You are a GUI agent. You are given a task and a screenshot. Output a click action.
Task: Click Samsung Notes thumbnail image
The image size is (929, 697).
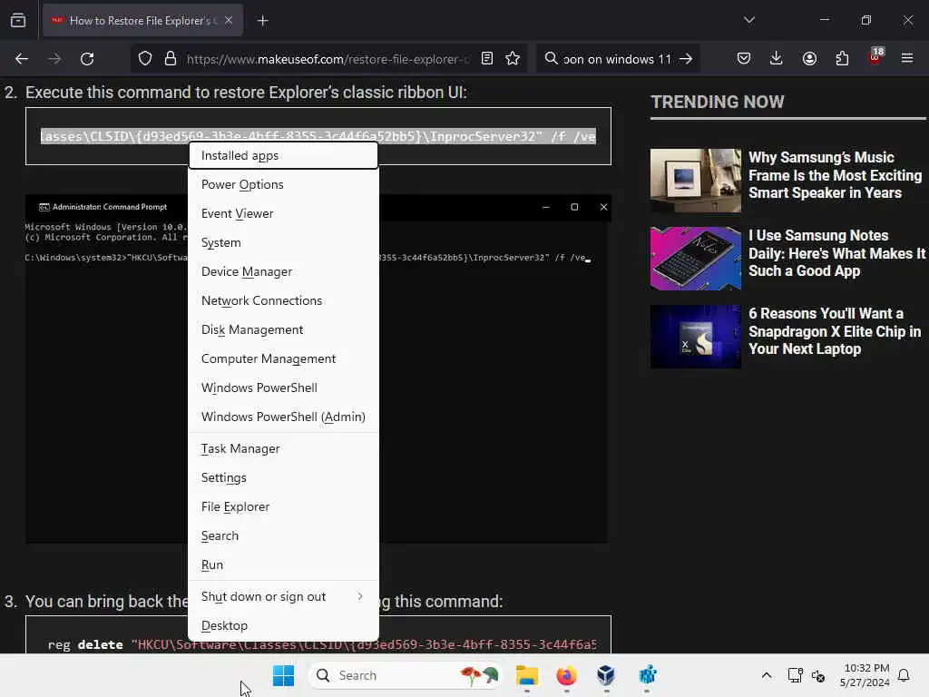pos(696,259)
